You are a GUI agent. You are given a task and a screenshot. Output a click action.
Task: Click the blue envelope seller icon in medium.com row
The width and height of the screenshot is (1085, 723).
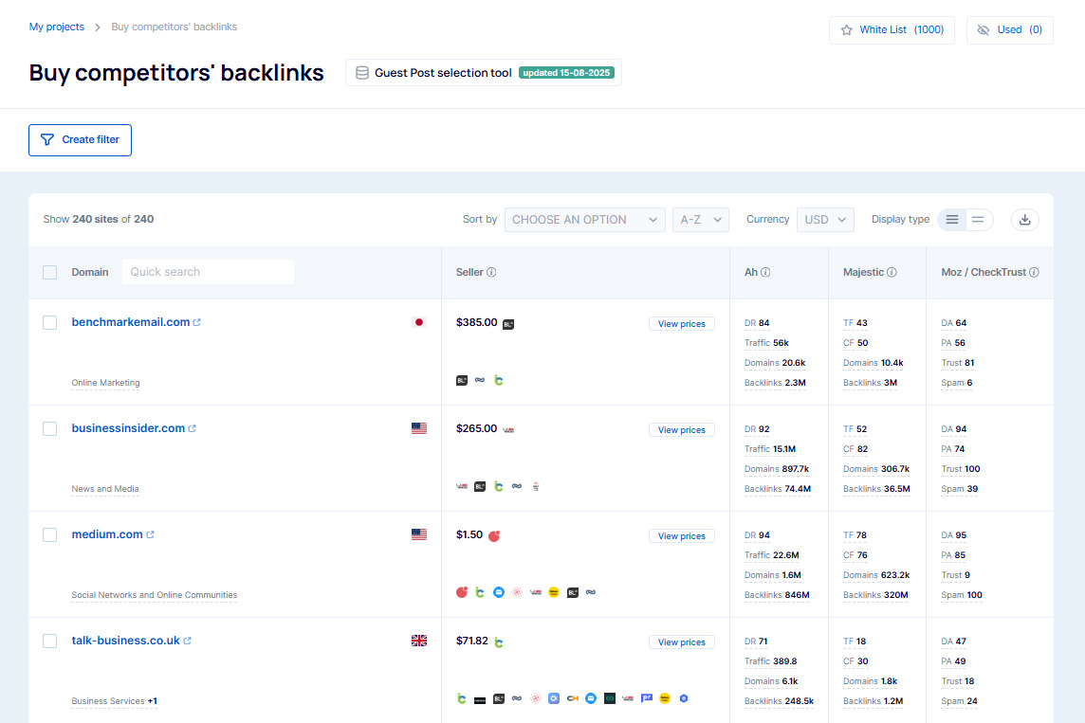498,592
